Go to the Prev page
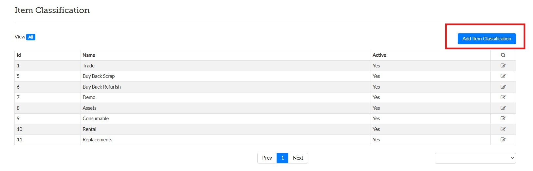This screenshot has width=533, height=171. pos(267,158)
